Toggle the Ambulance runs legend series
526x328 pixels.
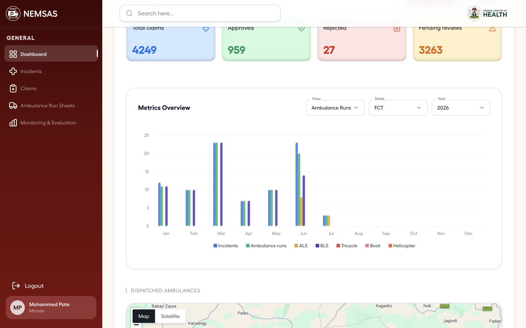266,246
